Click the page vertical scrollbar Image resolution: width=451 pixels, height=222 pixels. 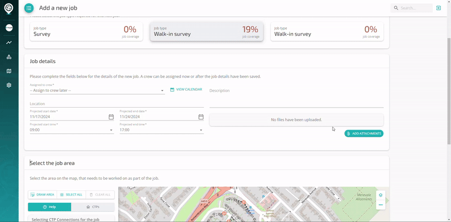[x=449, y=91]
